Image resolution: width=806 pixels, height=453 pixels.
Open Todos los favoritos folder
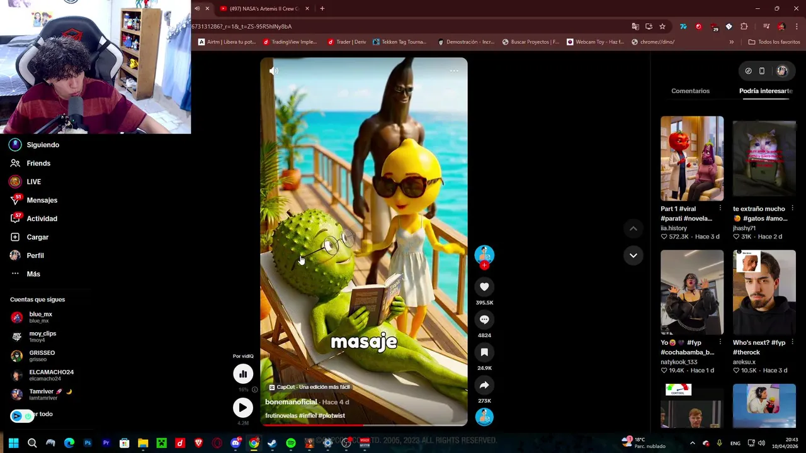pyautogui.click(x=774, y=42)
